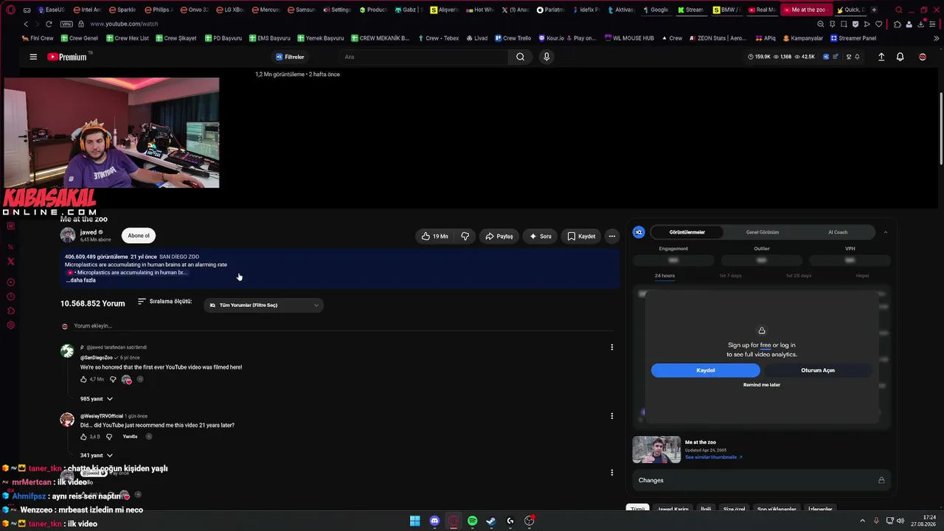Open the @SanDiegoZoo commenter name
The height and width of the screenshot is (531, 944).
point(96,358)
